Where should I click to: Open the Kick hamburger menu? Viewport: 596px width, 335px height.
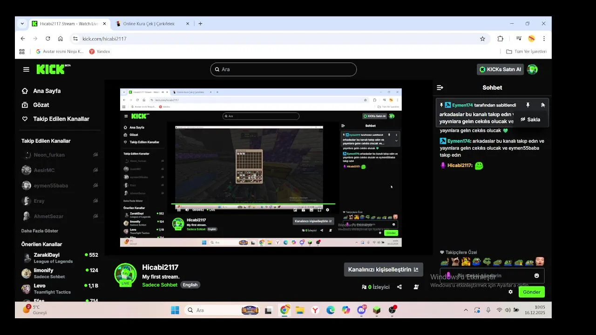(x=26, y=69)
